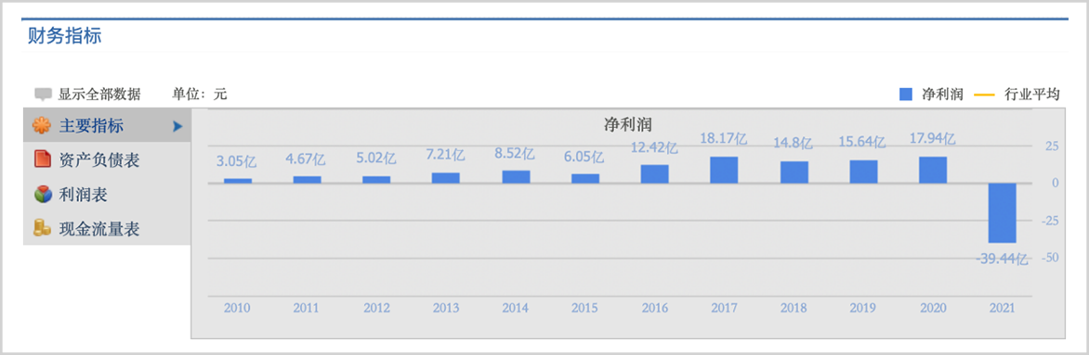Click the 8.52亿 data label
The width and height of the screenshot is (1089, 355).
point(515,154)
